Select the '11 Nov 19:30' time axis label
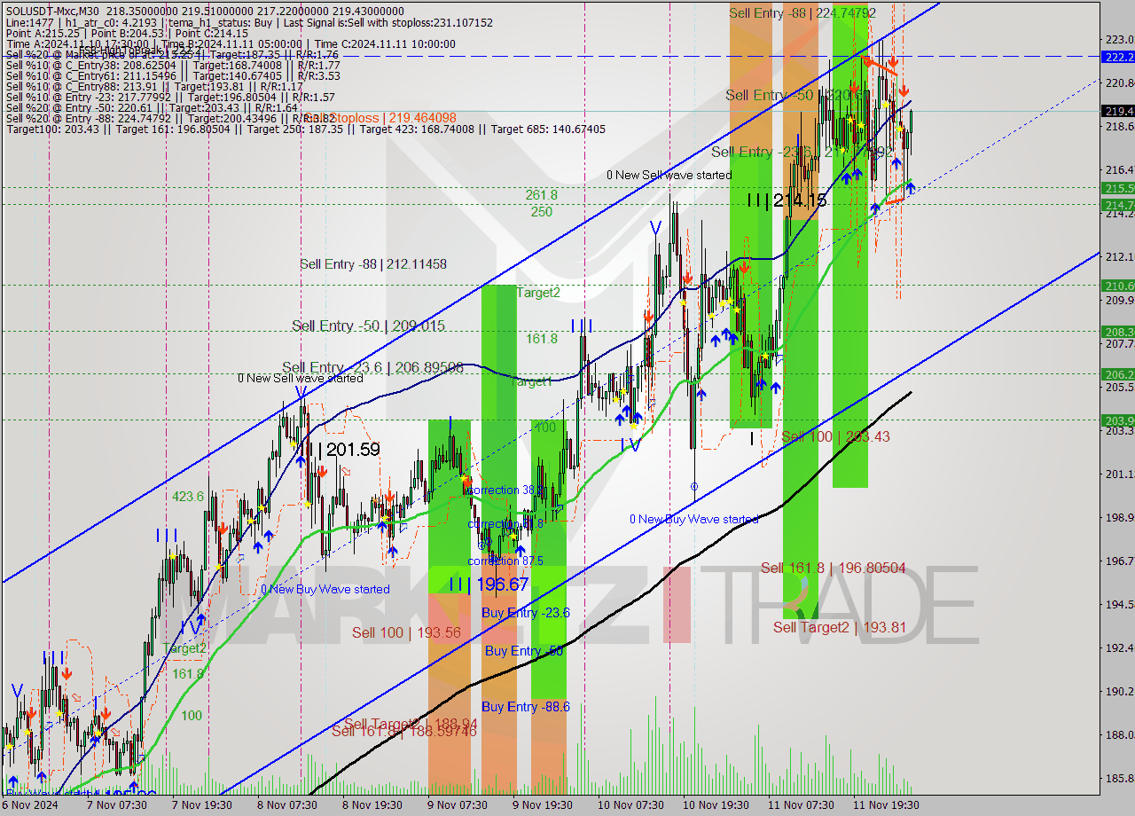The width and height of the screenshot is (1135, 816). (887, 805)
